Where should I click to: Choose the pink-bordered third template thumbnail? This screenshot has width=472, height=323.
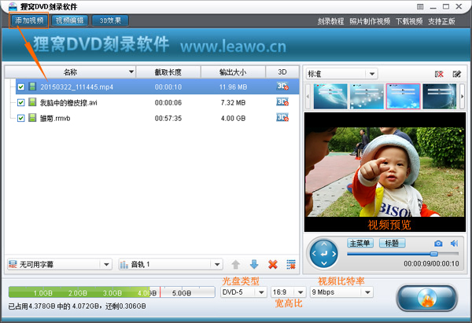click(403, 96)
